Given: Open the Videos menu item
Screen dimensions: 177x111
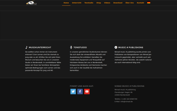Looking at the screenshot, I should pos(107,3).
